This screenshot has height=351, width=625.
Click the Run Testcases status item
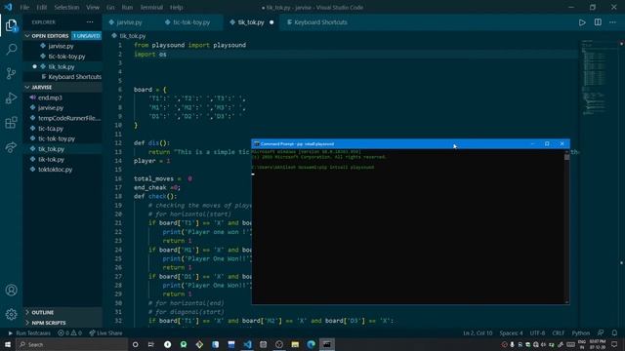click(x=29, y=333)
